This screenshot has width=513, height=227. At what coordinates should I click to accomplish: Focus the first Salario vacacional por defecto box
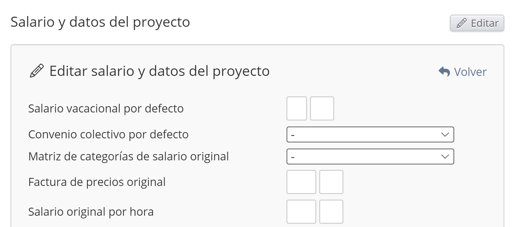297,108
